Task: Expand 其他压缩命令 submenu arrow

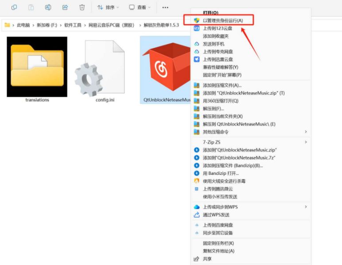Action: coord(306,132)
